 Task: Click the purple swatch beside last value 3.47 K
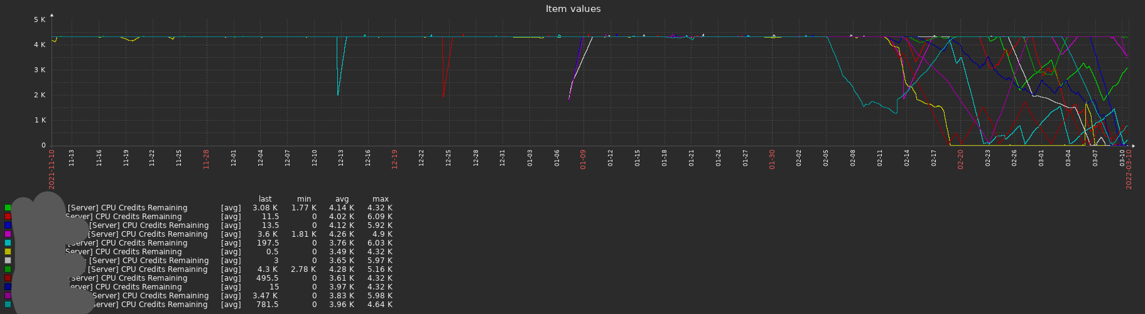point(8,296)
